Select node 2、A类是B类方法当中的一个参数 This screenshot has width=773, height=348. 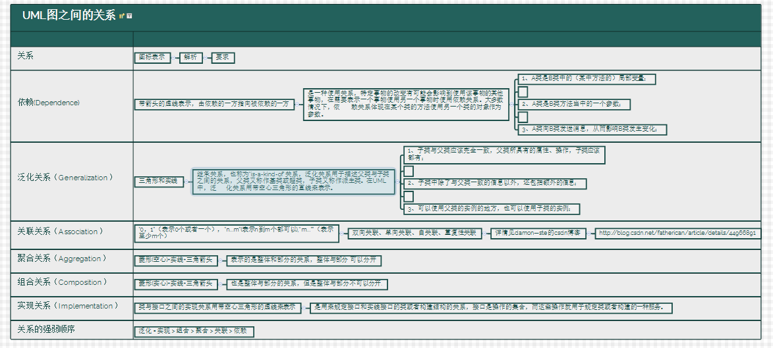coord(575,105)
